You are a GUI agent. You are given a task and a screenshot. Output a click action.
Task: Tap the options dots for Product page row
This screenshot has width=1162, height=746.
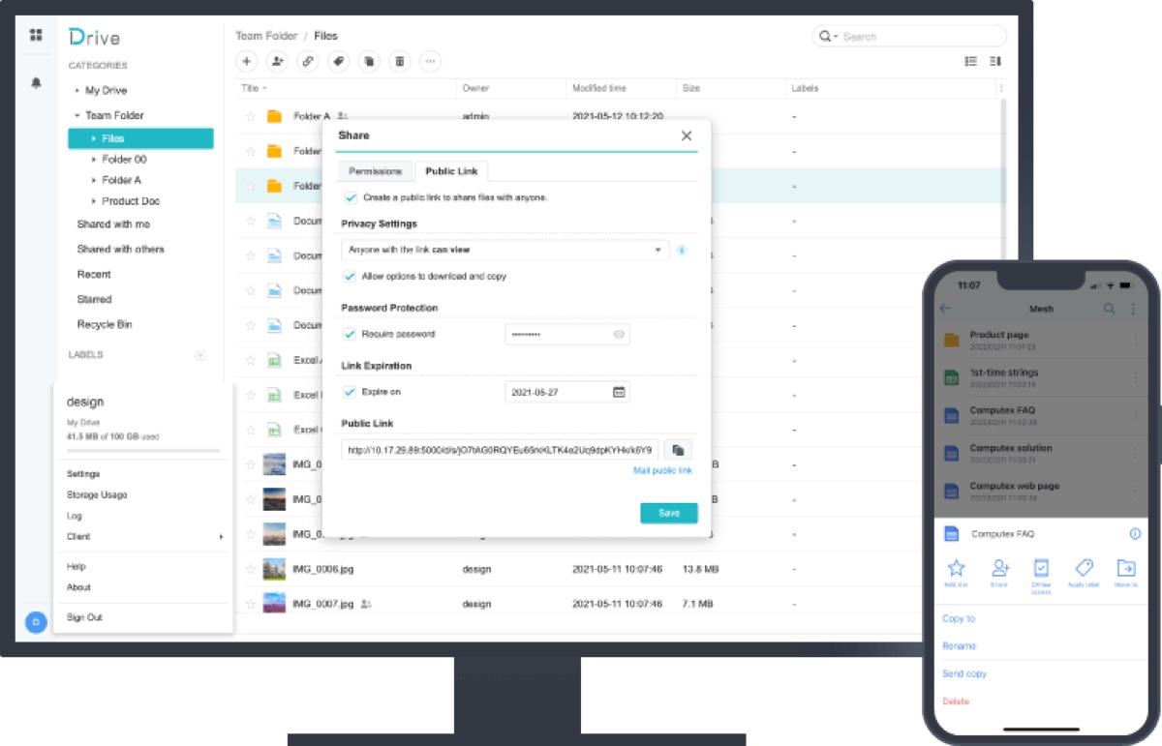1134,340
